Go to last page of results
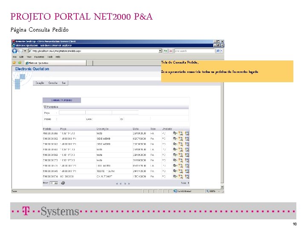Image resolution: width=307 pixels, height=230 pixels. [x=129, y=184]
